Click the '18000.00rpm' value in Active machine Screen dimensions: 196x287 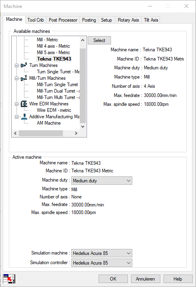click(x=84, y=212)
